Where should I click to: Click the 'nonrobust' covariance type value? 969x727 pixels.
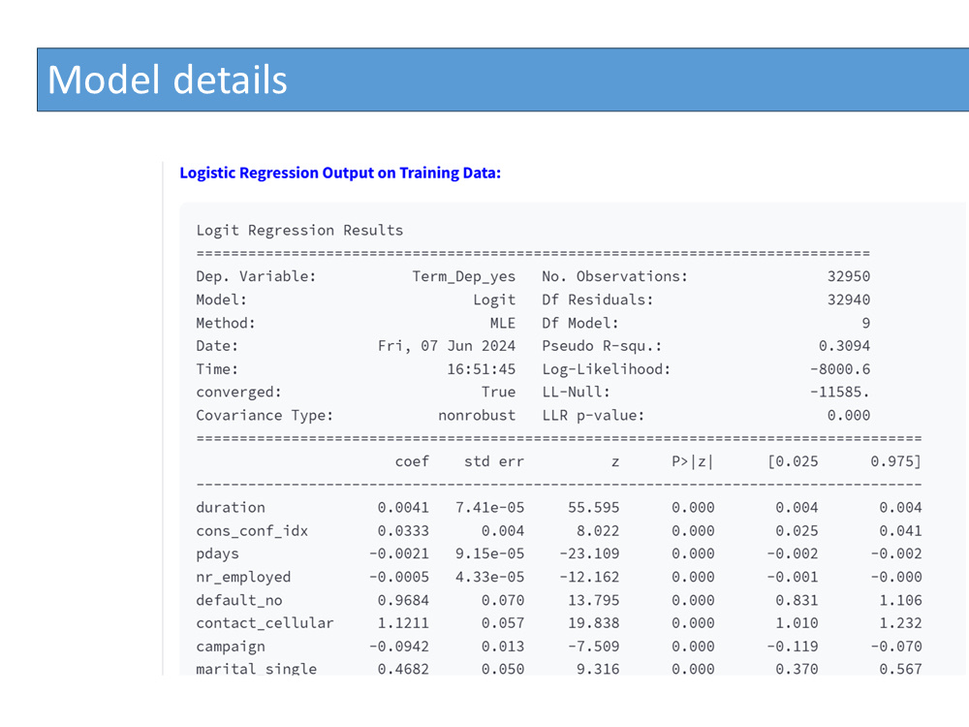(x=477, y=416)
